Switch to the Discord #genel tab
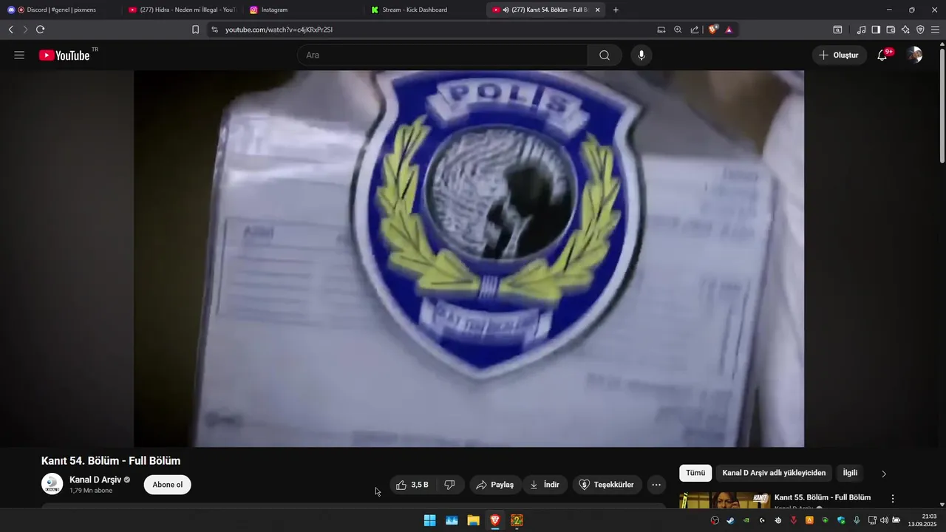Viewport: 946px width, 532px height. (59, 10)
